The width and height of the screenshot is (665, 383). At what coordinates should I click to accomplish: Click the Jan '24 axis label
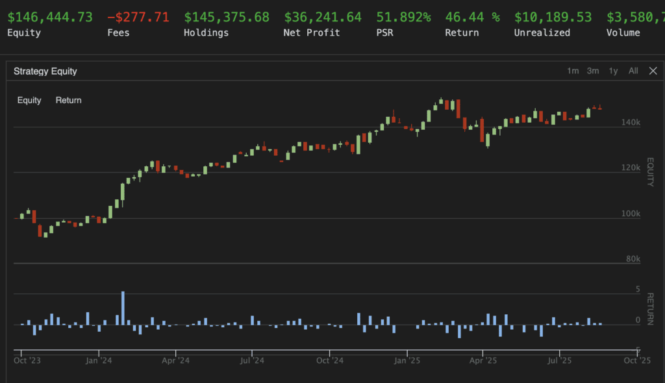click(x=99, y=360)
